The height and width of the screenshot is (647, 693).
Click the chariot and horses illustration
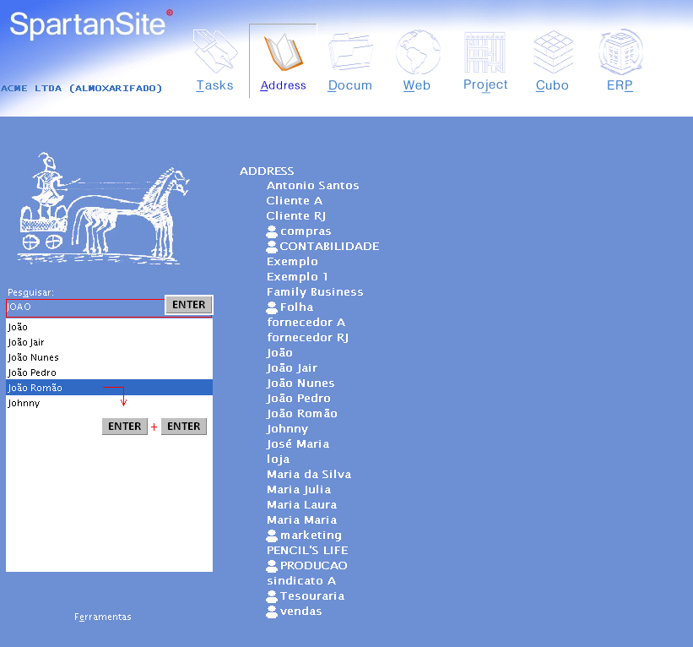(x=103, y=208)
